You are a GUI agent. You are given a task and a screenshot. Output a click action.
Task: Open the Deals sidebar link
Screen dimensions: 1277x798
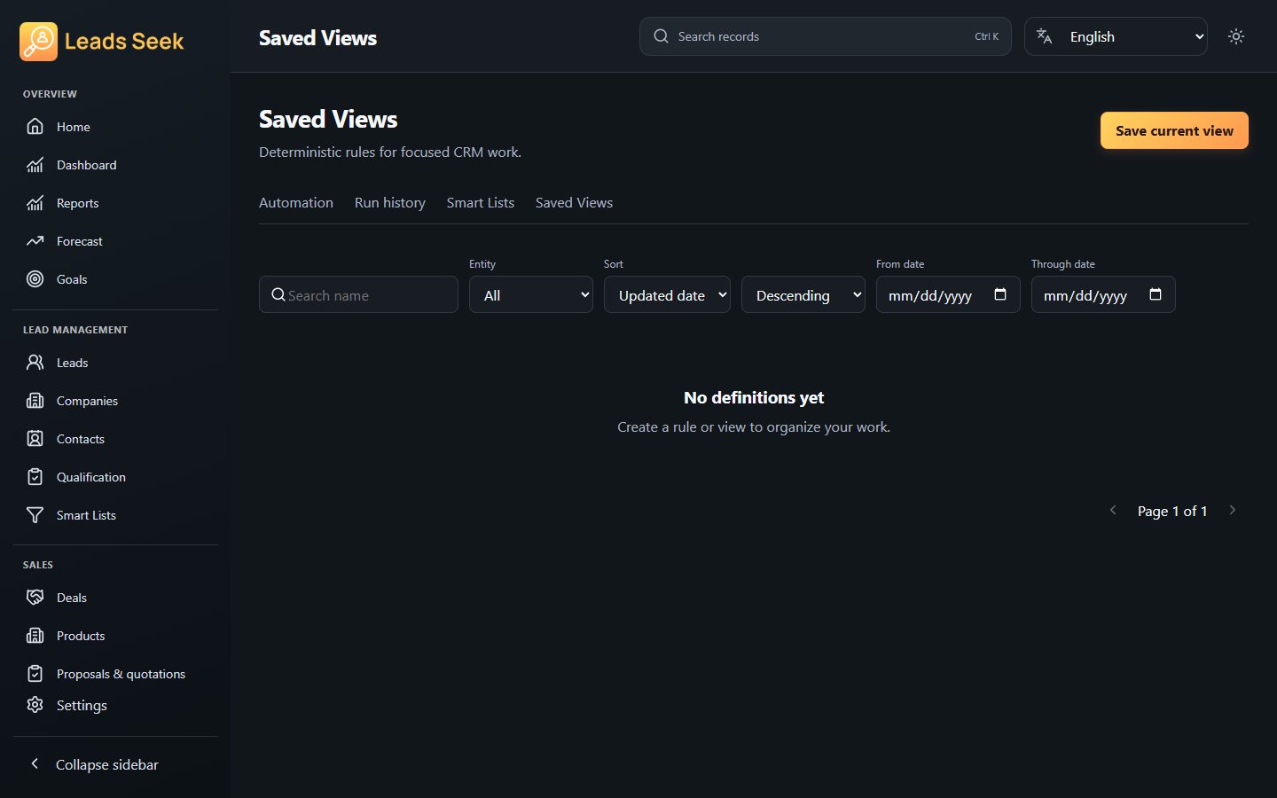[x=115, y=598]
